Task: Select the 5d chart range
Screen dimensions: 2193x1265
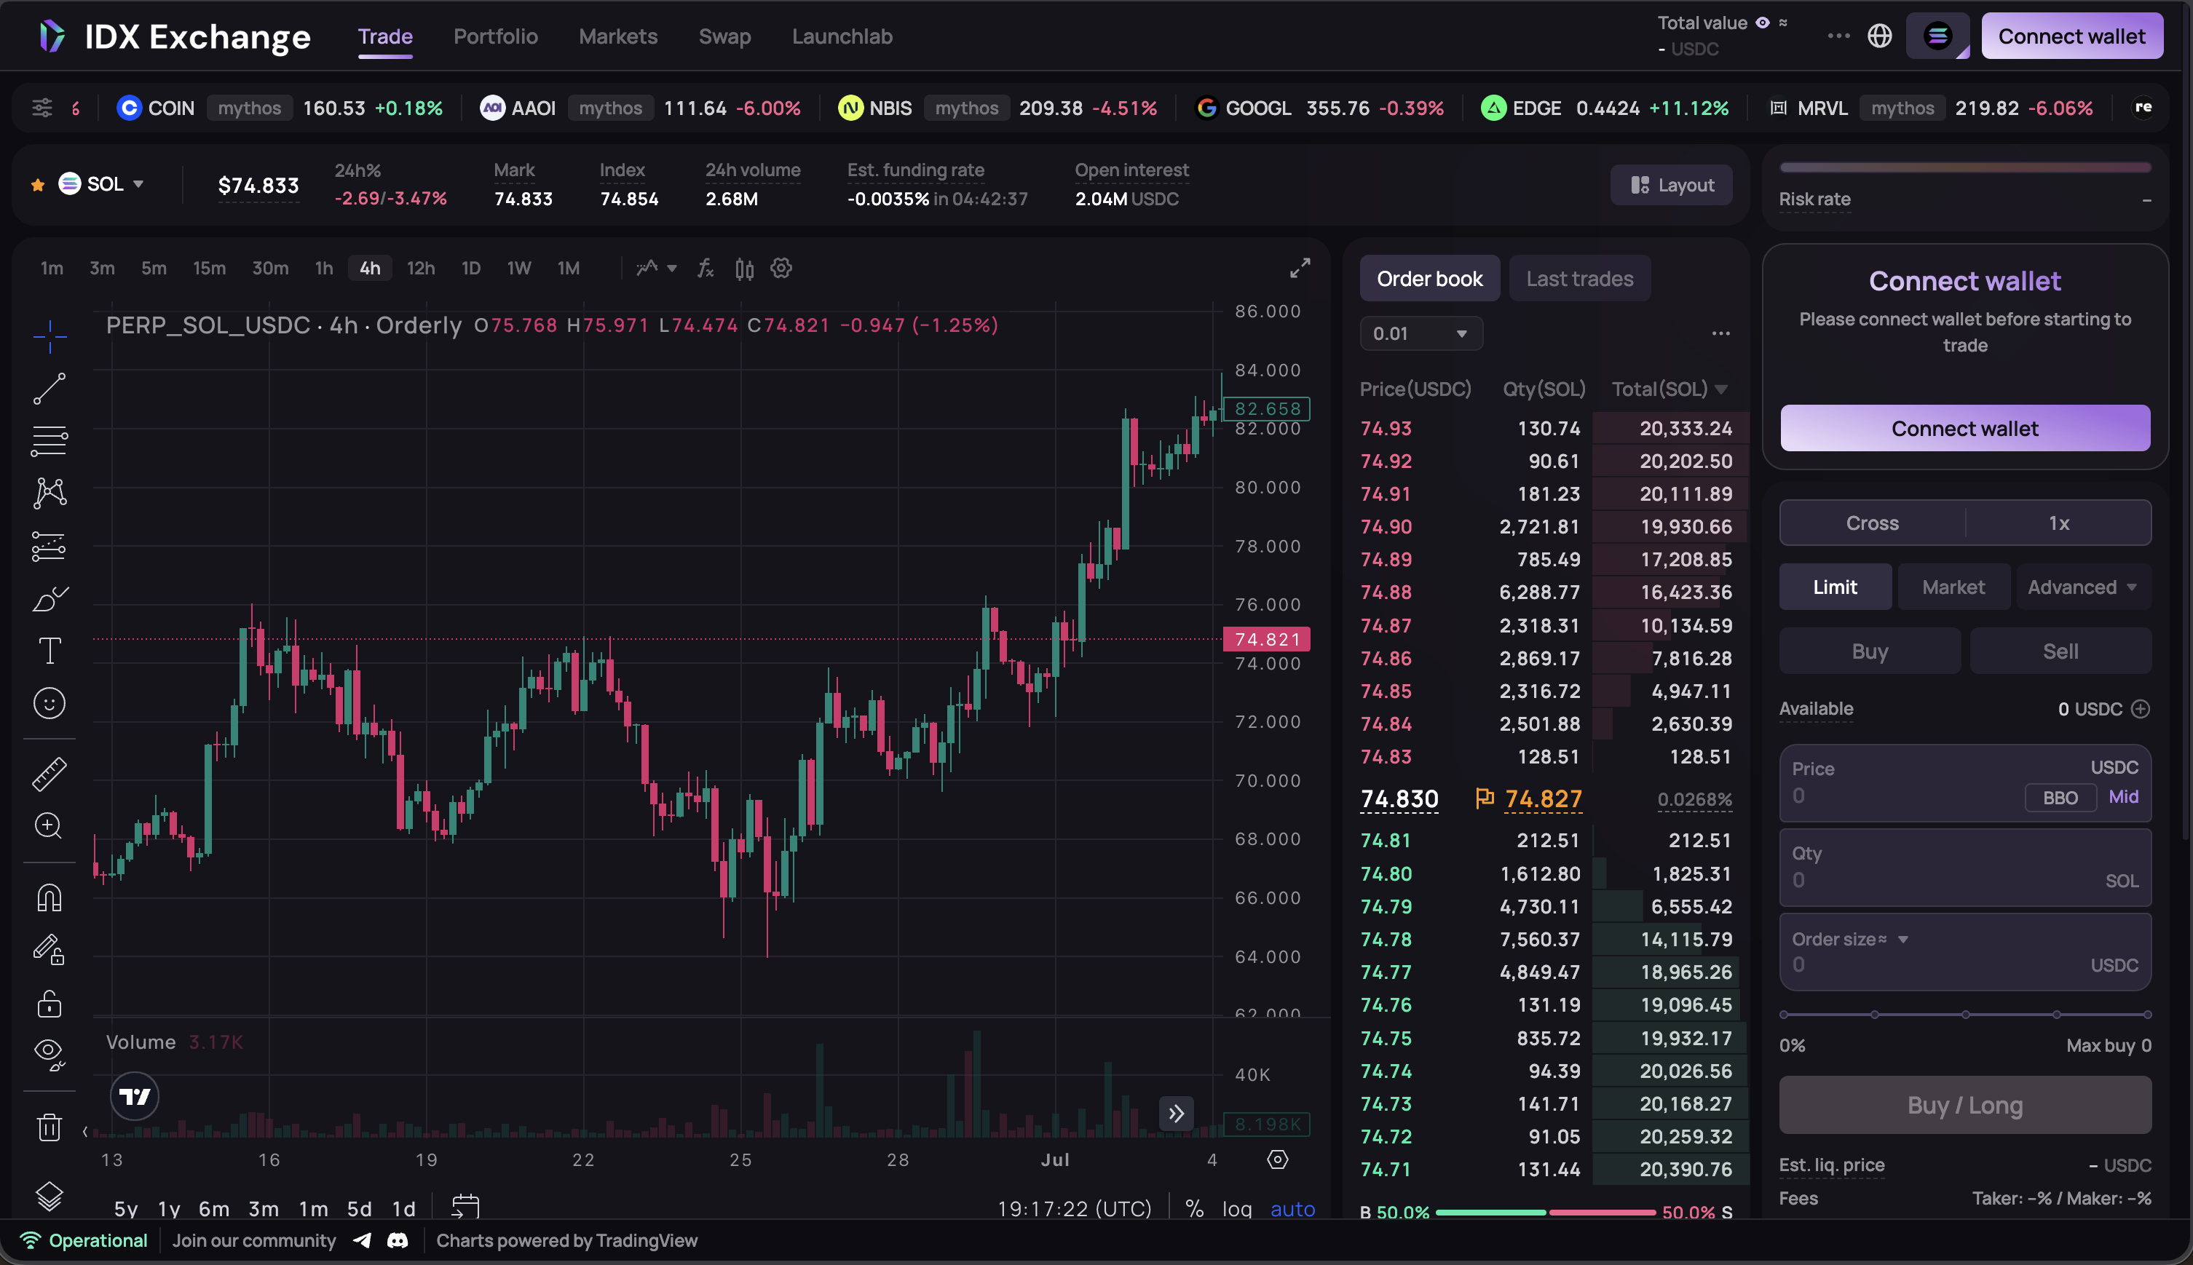Action: tap(359, 1208)
